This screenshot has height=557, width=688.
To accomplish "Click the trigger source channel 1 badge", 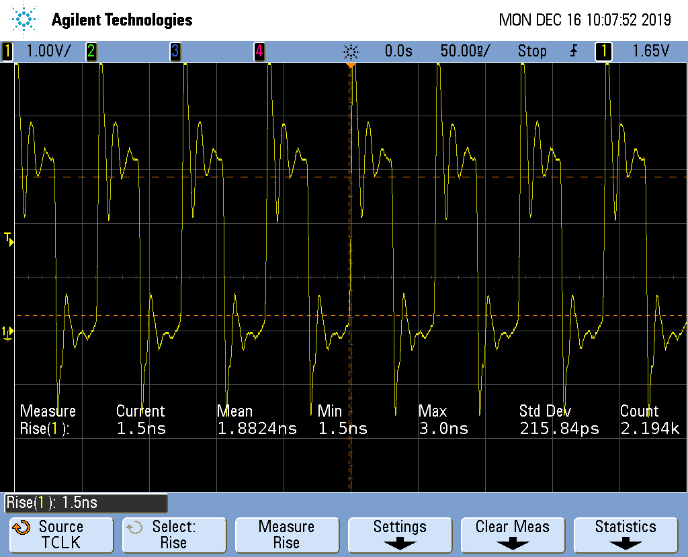I will (603, 51).
